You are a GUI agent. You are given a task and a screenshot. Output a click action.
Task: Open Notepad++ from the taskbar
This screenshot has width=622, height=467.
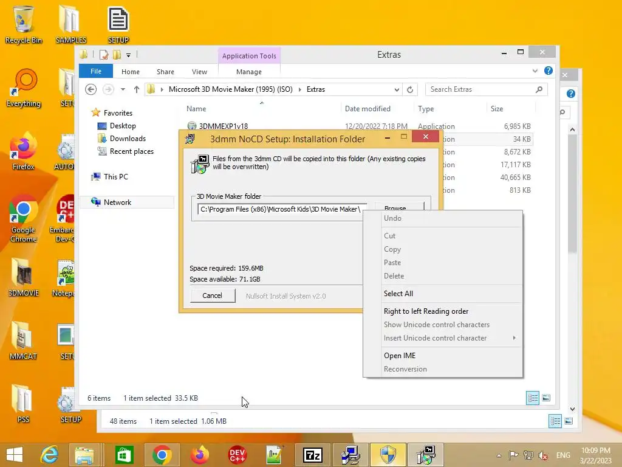click(274, 455)
